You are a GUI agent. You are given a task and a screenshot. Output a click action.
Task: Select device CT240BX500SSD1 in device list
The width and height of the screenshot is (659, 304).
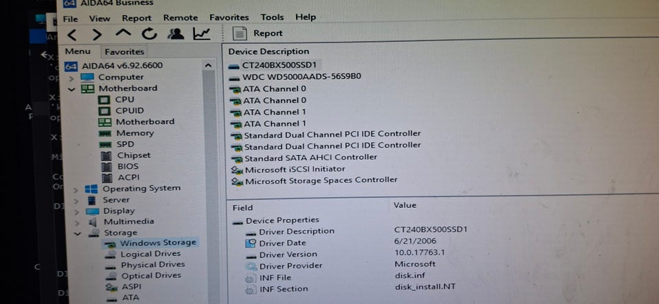click(x=279, y=65)
